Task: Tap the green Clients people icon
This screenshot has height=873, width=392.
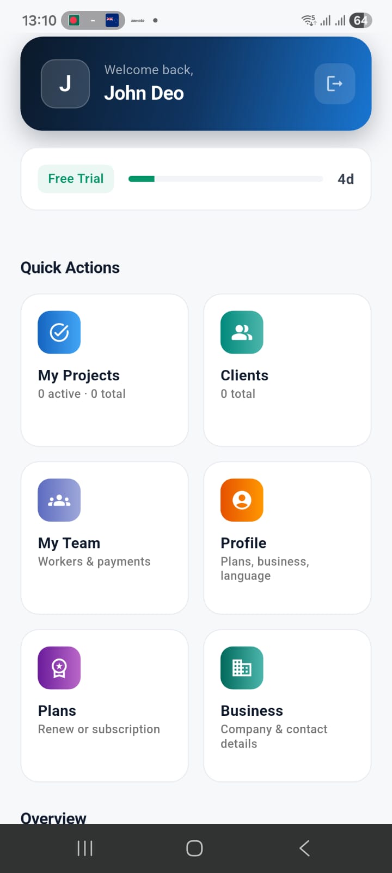Action: (x=242, y=332)
